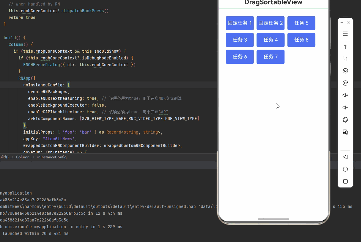
Task: Tap the 任务 3 tile
Action: [240, 40]
